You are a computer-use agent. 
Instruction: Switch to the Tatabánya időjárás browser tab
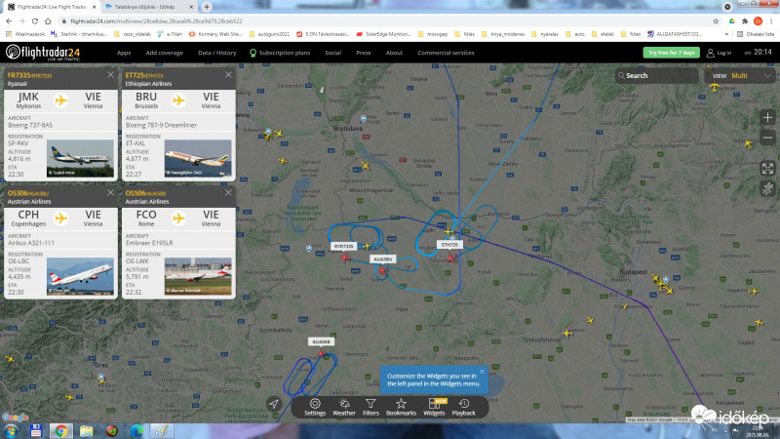pyautogui.click(x=149, y=7)
